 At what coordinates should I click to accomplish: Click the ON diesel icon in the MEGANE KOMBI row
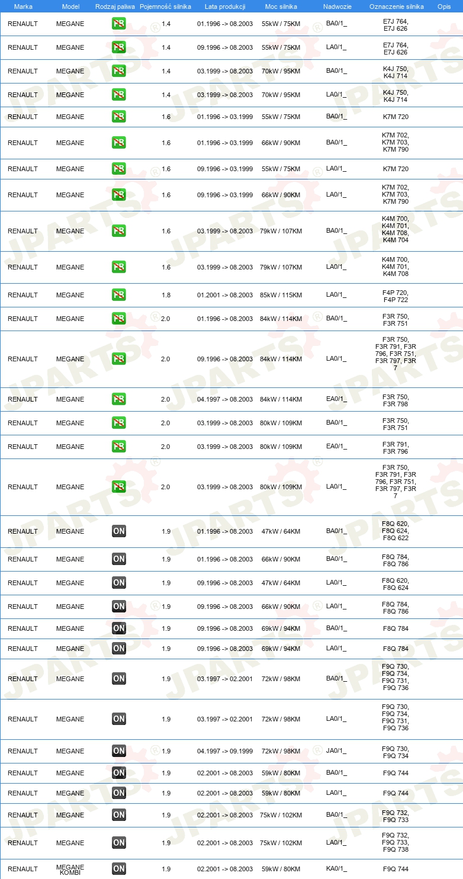(119, 869)
